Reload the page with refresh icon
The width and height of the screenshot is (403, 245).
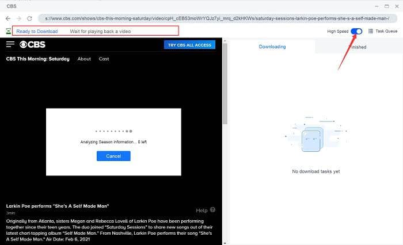(29, 18)
